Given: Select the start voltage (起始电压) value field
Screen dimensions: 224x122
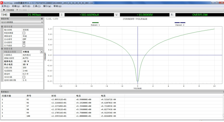Looking at the screenshot, I should [33, 61].
